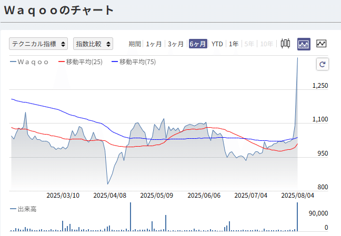Screen dimensions: 341x236
Task: Open the テクニカル指標 dropdown
Action: coord(38,44)
